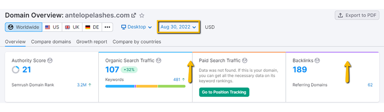384x112 pixels.
Task: Click the 189 backlinks number
Action: [300, 69]
